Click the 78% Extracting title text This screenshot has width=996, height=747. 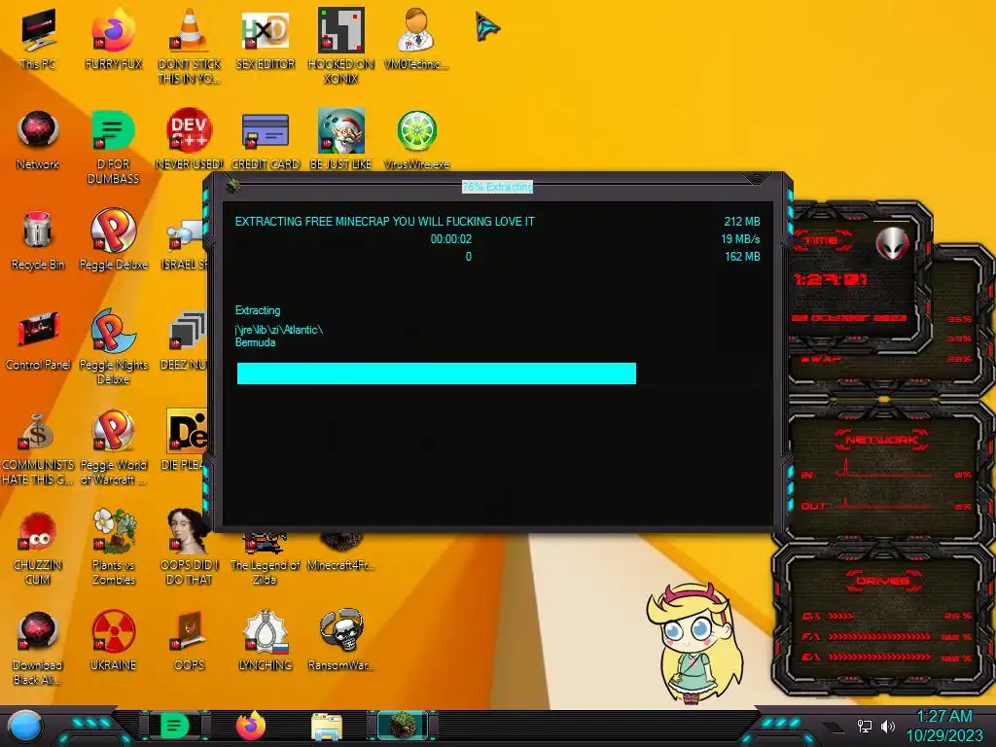[x=497, y=187]
